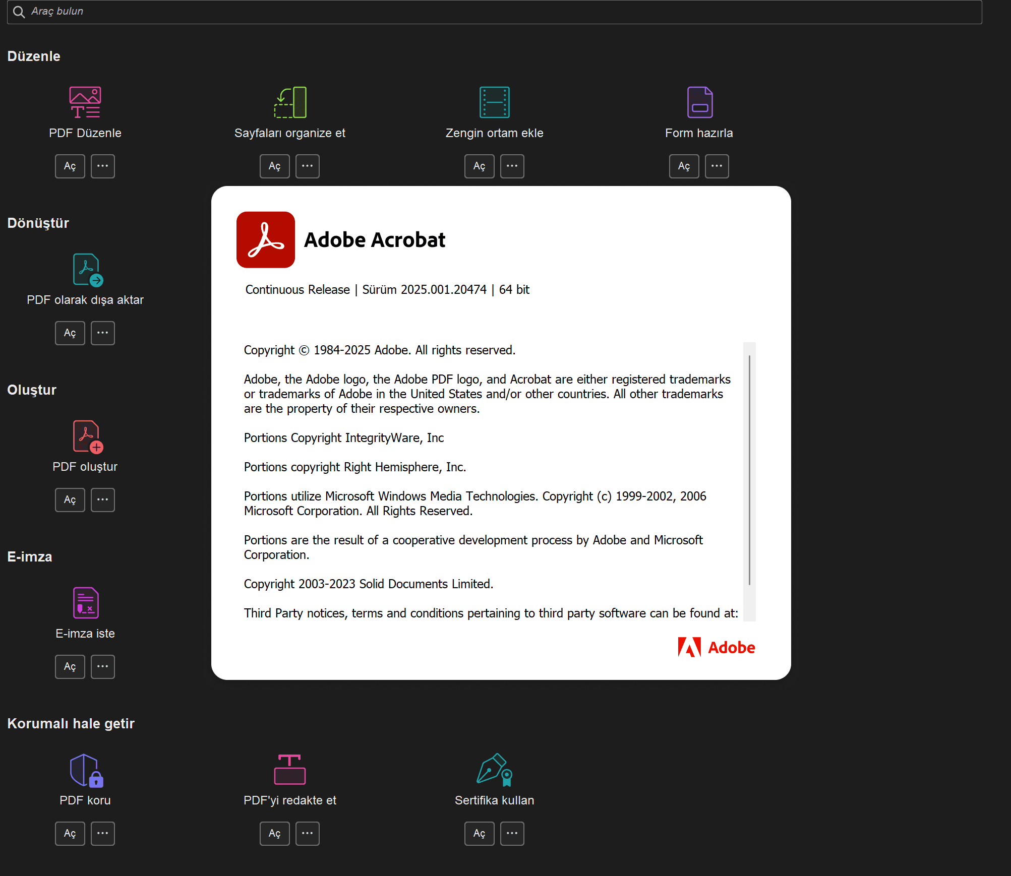Click Aç under Form hazırla
1011x876 pixels.
[684, 166]
